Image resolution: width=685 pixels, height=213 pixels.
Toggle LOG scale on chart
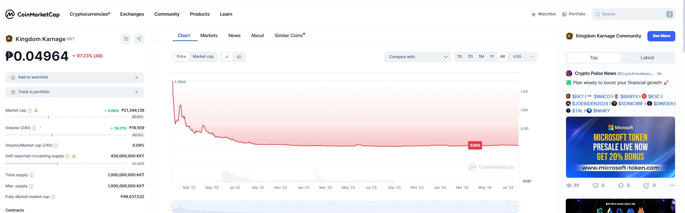[517, 57]
